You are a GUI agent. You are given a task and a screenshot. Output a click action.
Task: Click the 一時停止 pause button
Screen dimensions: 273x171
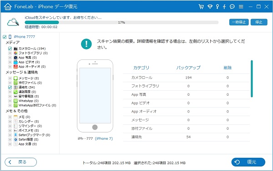(239, 22)
